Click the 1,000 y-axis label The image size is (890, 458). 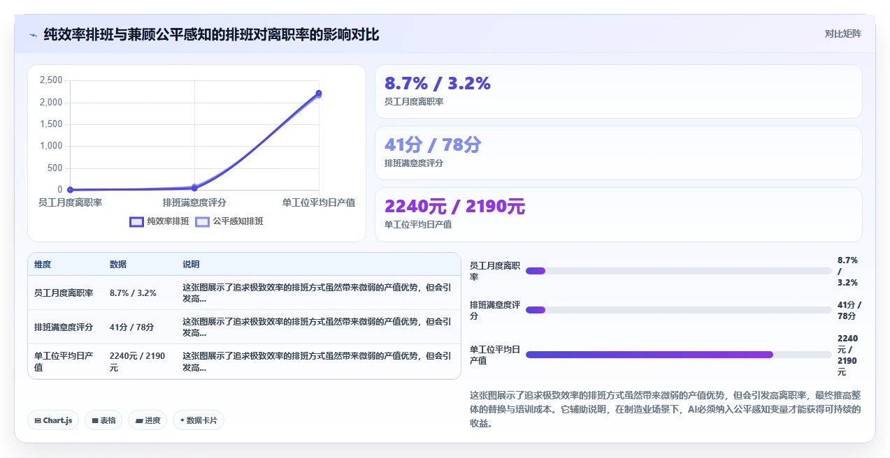(x=51, y=146)
